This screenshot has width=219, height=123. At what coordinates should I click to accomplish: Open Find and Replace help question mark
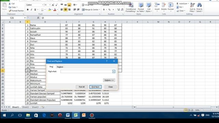pyautogui.click(x=107, y=61)
